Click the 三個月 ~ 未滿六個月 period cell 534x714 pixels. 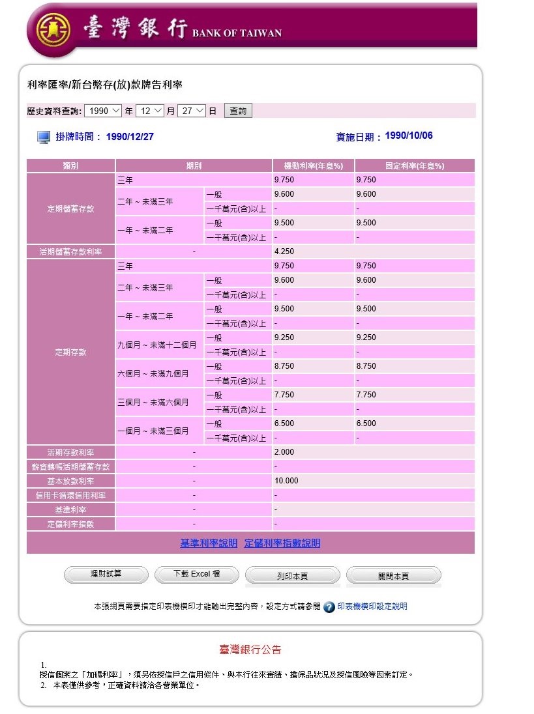click(160, 402)
